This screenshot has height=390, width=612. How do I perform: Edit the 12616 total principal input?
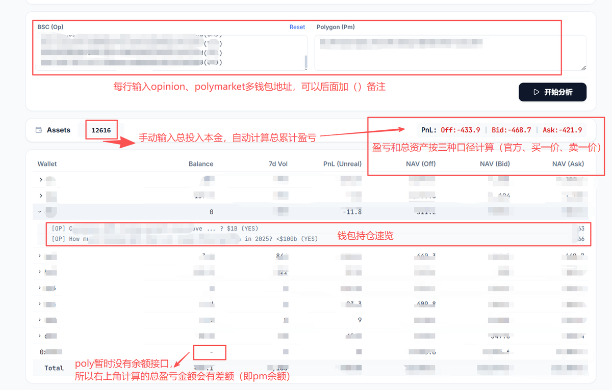pyautogui.click(x=101, y=130)
